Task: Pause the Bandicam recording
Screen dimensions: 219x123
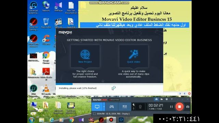Action: tap(171, 107)
